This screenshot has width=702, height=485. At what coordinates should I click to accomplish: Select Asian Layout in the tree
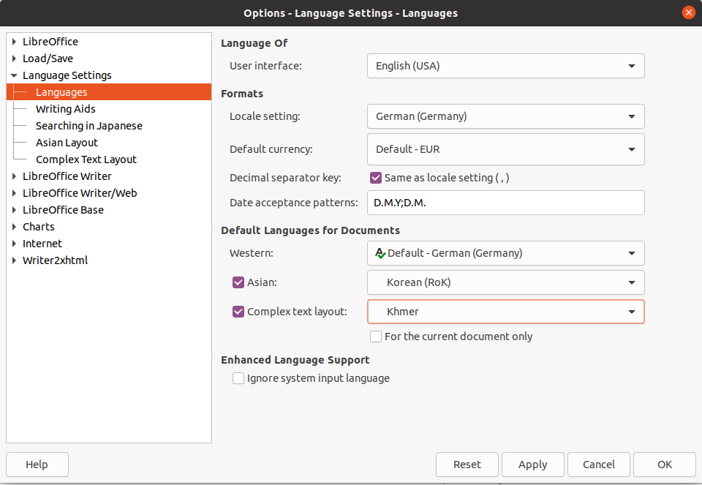tap(67, 143)
